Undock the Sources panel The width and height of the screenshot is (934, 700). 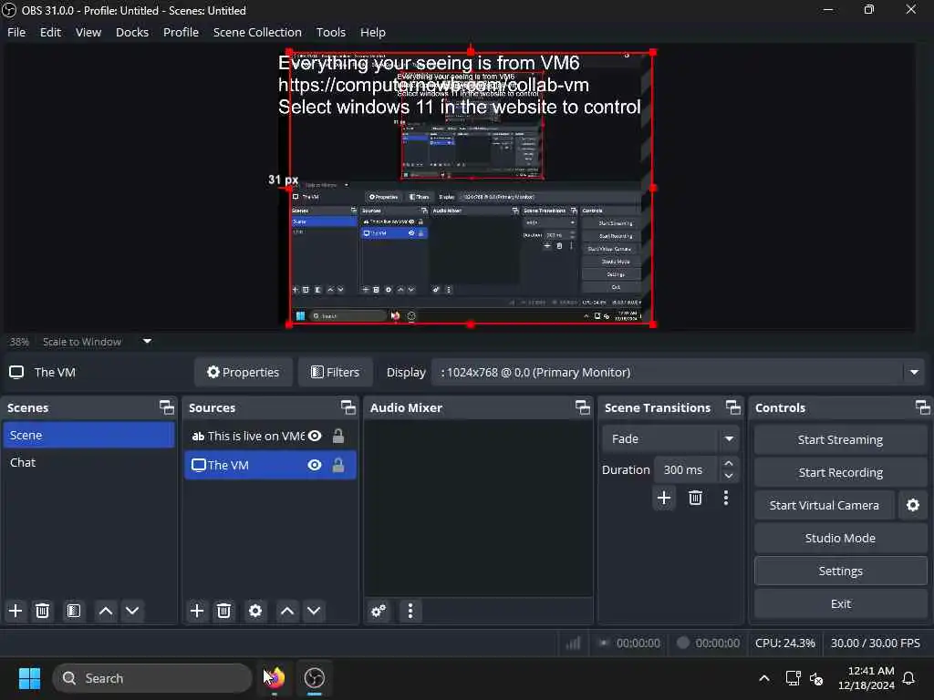pos(348,407)
